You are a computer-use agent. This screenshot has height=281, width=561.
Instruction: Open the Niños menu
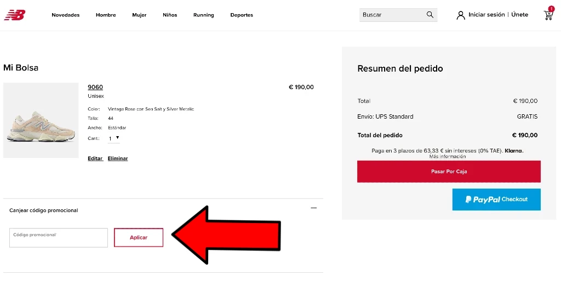point(170,15)
